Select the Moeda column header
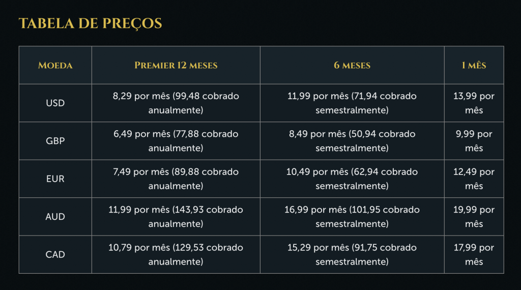This screenshot has width=521, height=290. [55, 65]
